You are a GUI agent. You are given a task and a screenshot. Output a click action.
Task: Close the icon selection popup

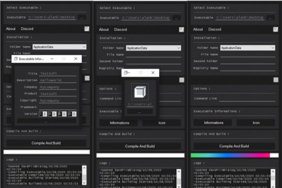coord(153,73)
